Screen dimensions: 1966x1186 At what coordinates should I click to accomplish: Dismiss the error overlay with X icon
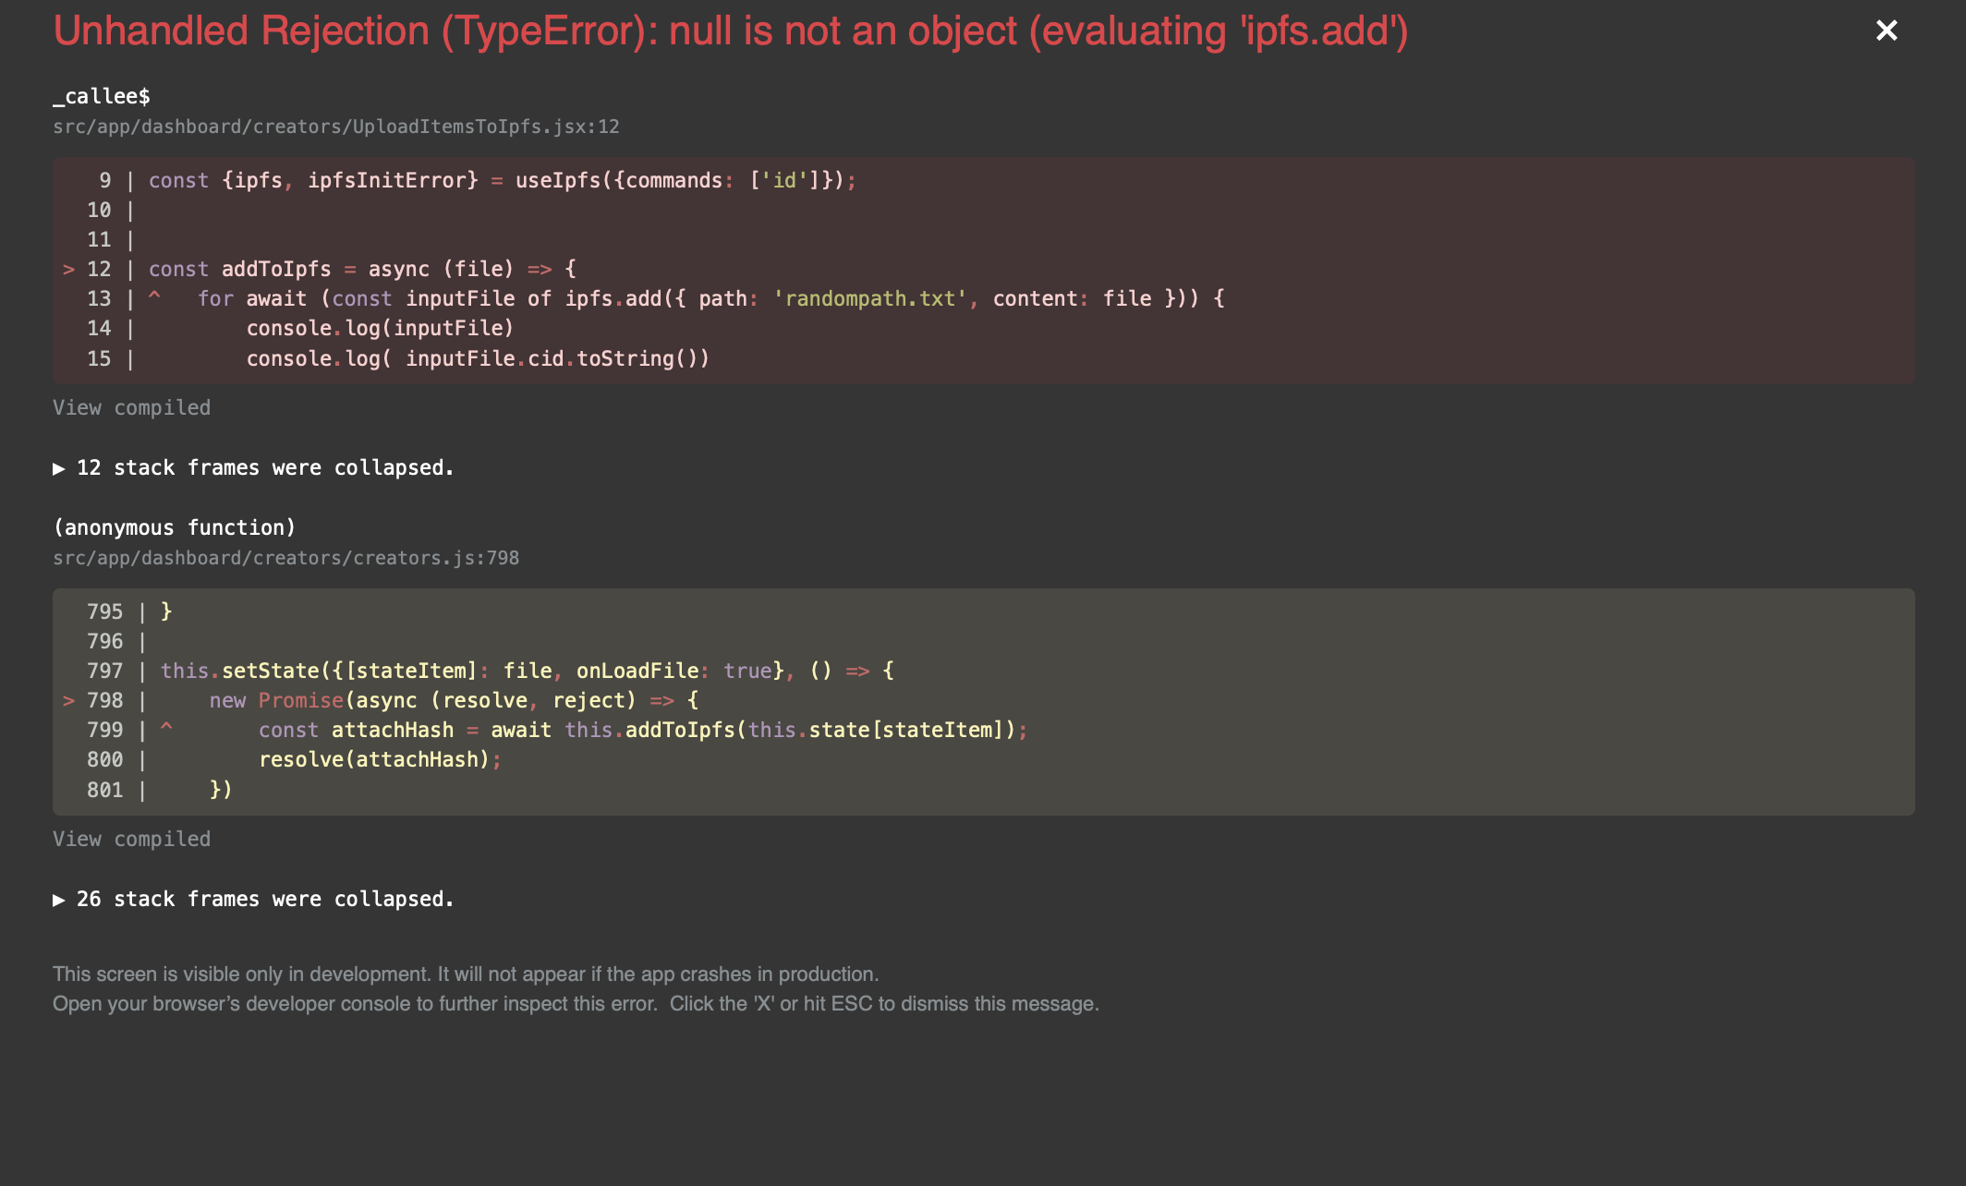point(1886,31)
